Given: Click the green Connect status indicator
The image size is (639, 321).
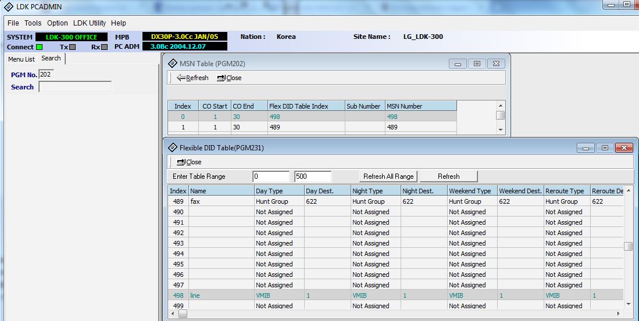Looking at the screenshot, I should 40,47.
